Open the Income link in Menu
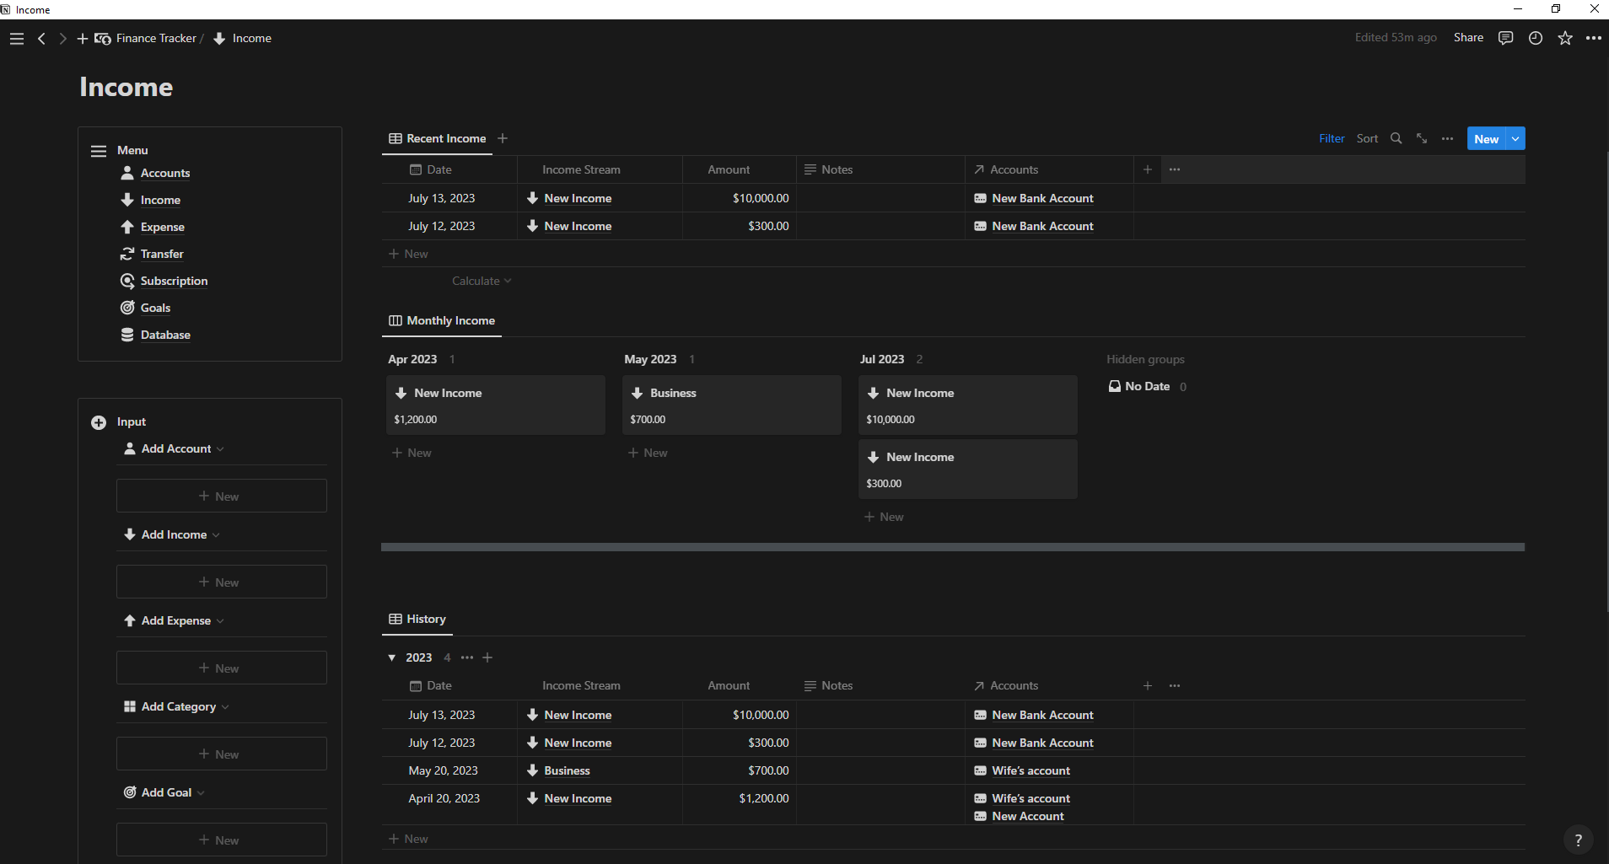The width and height of the screenshot is (1609, 864). (x=160, y=200)
